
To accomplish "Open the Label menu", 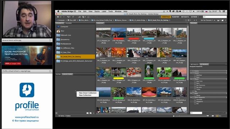I will click(104, 11).
